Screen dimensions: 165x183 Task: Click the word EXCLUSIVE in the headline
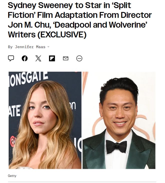point(62,35)
